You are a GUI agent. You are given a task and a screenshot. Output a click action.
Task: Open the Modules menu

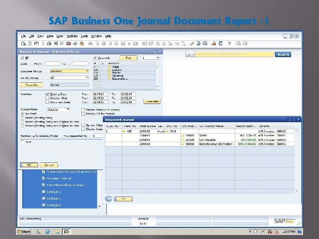pyautogui.click(x=72, y=36)
